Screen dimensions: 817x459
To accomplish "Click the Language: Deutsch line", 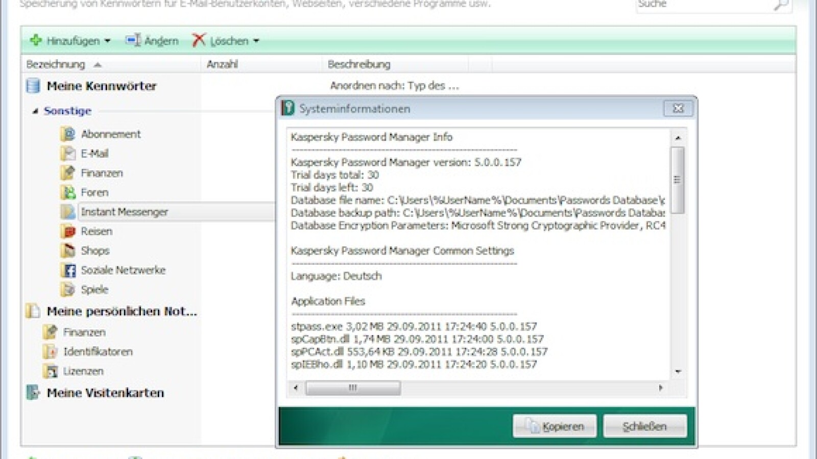I will pyautogui.click(x=336, y=276).
